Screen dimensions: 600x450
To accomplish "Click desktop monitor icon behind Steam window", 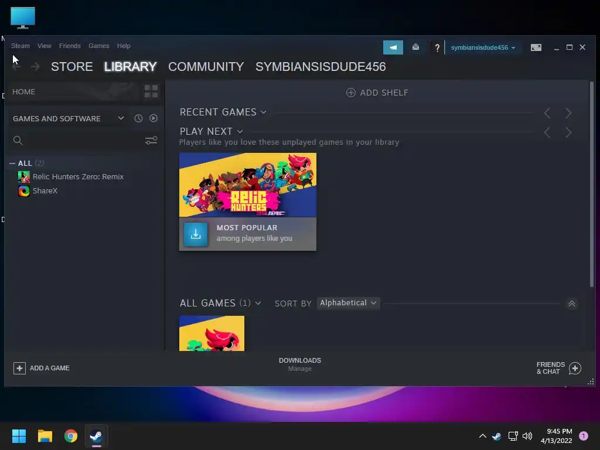I will coord(23,18).
